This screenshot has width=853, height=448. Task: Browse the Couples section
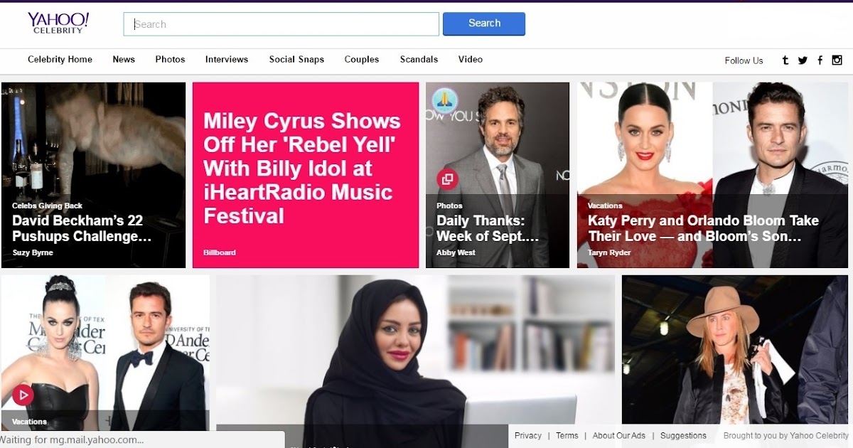coord(361,60)
